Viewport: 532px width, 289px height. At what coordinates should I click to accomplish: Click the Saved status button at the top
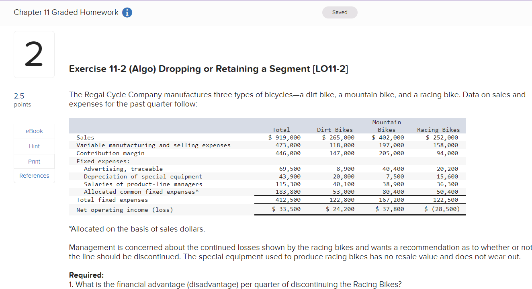point(340,12)
